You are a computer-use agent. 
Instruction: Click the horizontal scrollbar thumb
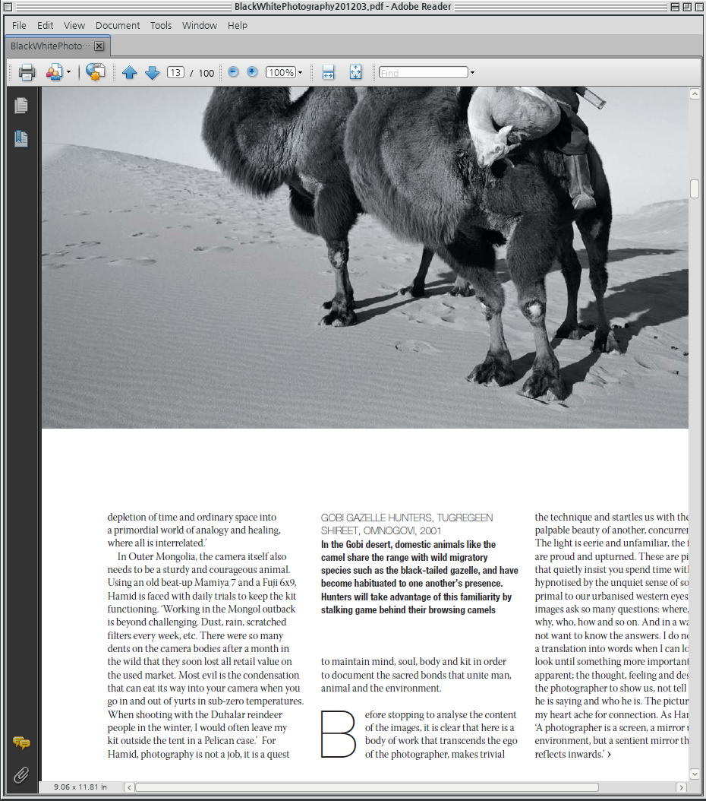pyautogui.click(x=366, y=787)
